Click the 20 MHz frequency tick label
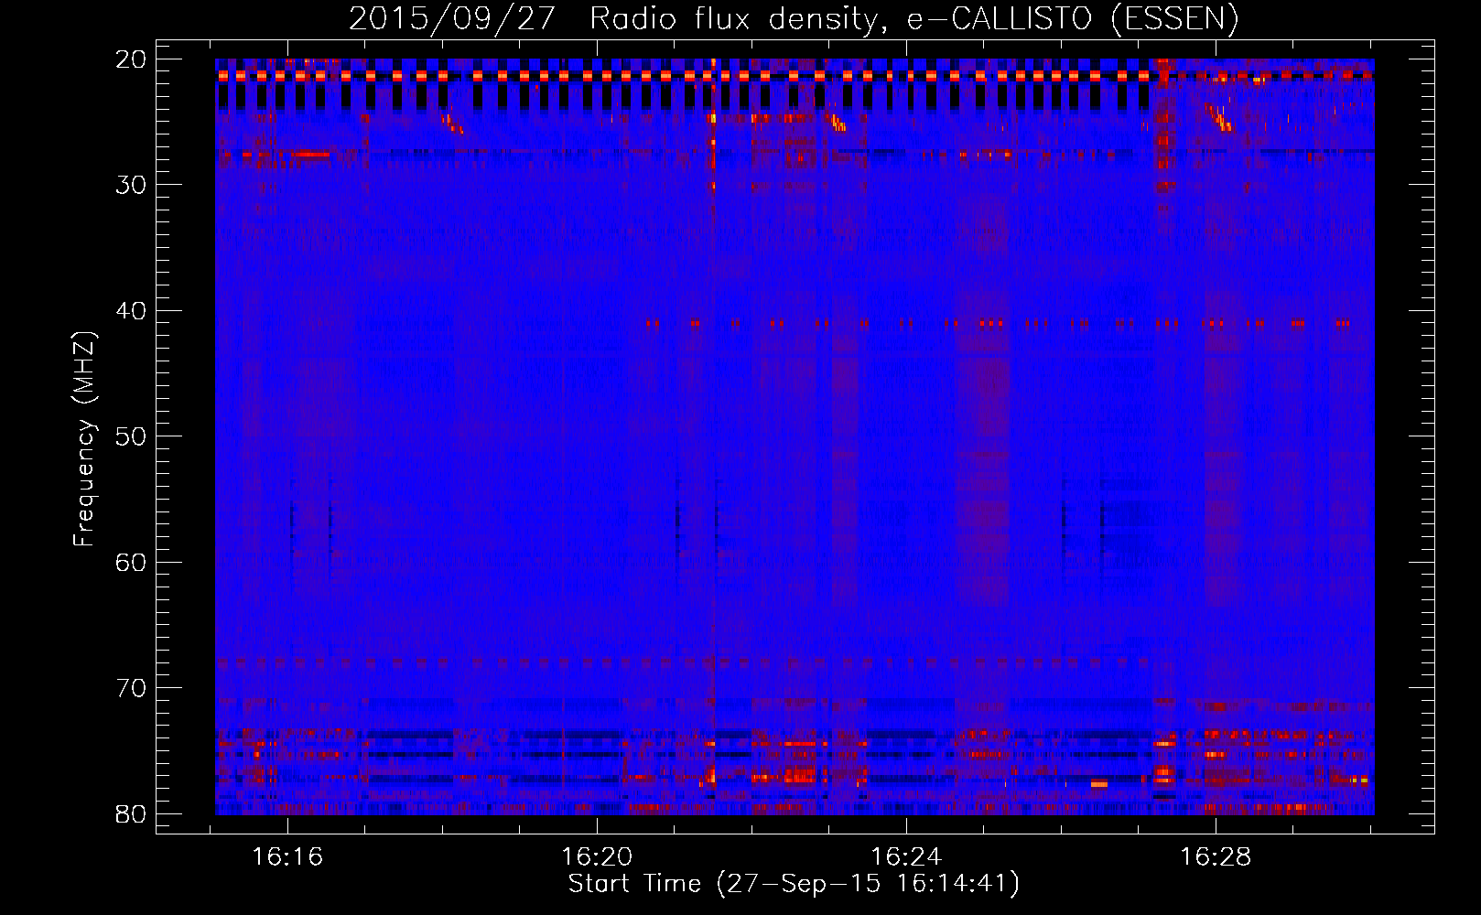This screenshot has height=915, width=1481. click(x=132, y=59)
